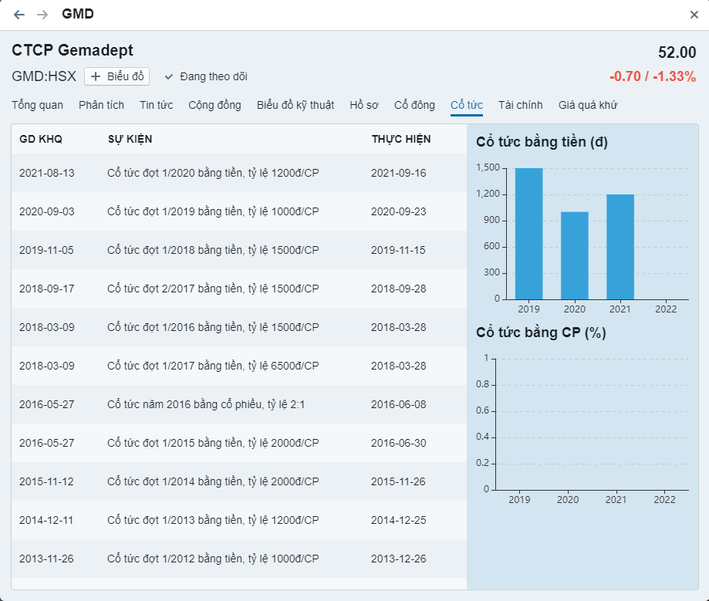Select the 2015-11-12 row date
This screenshot has height=601, width=709.
(x=46, y=481)
